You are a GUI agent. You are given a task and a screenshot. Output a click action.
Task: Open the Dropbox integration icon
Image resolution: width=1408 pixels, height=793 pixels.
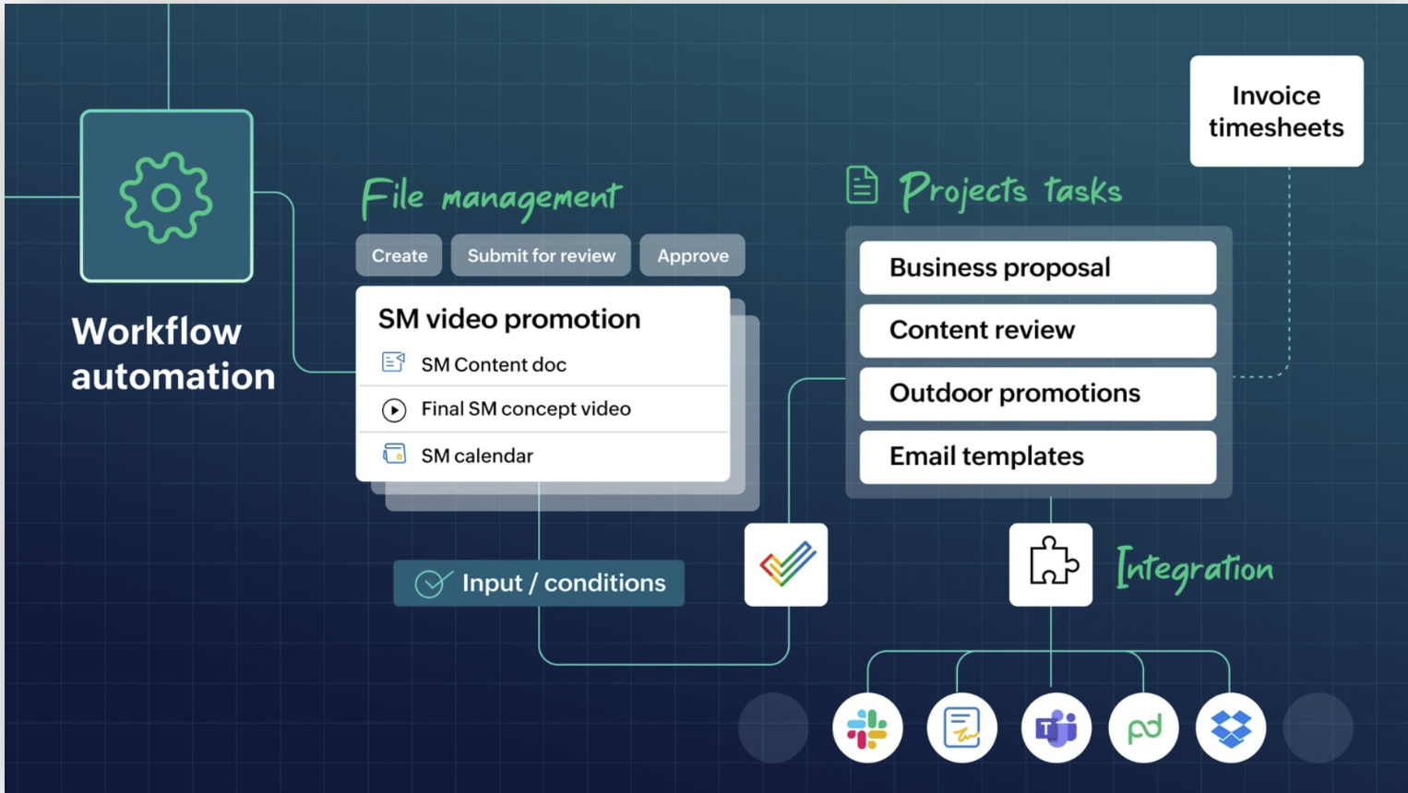pos(1231,728)
